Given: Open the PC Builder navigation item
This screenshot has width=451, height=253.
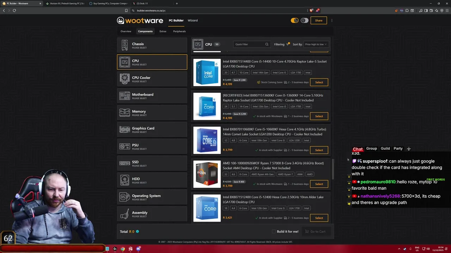Looking at the screenshot, I should [176, 20].
